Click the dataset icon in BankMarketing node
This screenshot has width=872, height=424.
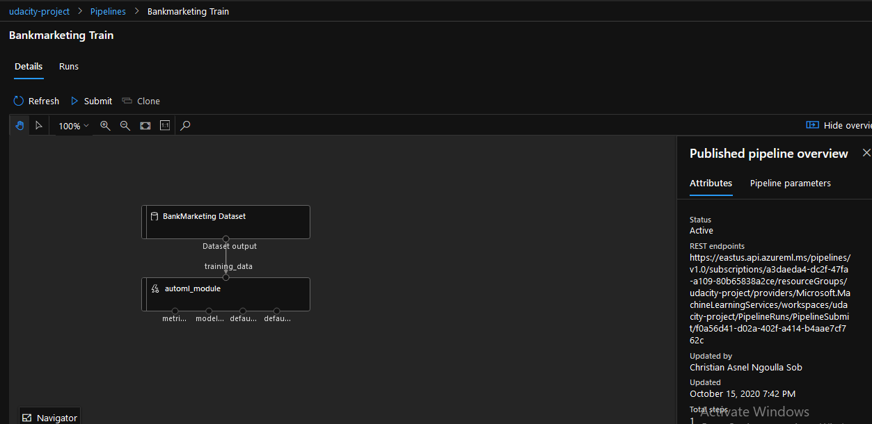click(154, 217)
